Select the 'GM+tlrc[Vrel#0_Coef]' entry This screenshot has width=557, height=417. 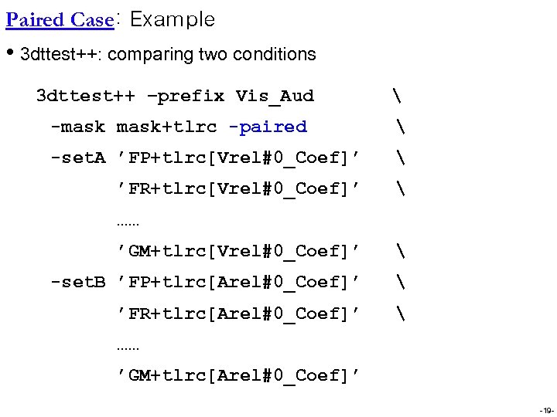click(237, 252)
